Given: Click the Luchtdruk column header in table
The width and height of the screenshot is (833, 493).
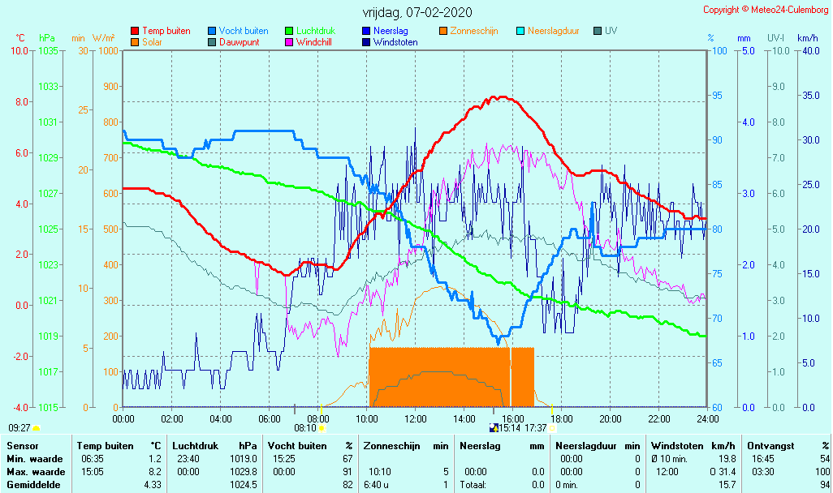Looking at the screenshot, I should pos(192,446).
